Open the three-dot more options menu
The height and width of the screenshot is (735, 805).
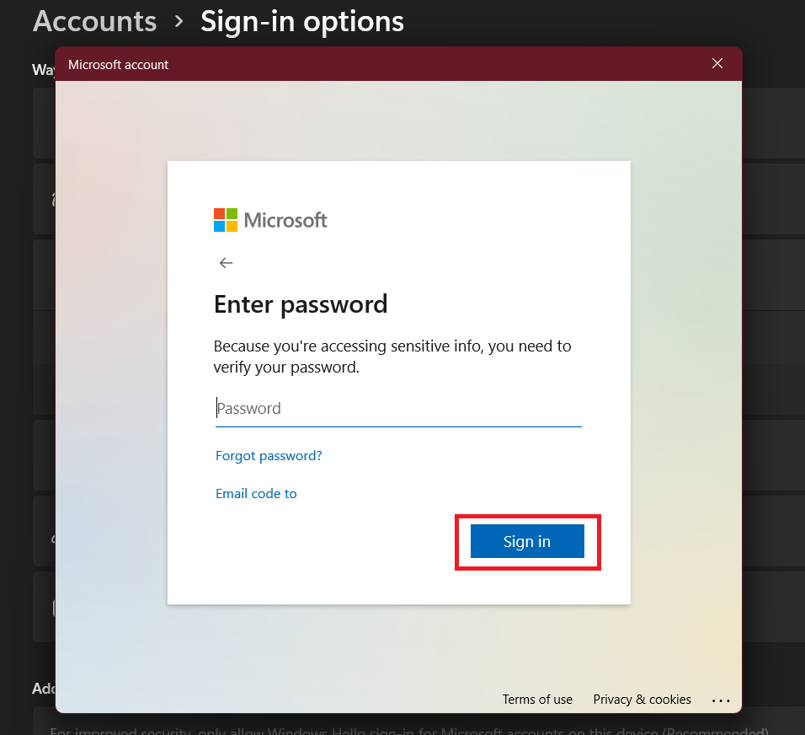721,700
